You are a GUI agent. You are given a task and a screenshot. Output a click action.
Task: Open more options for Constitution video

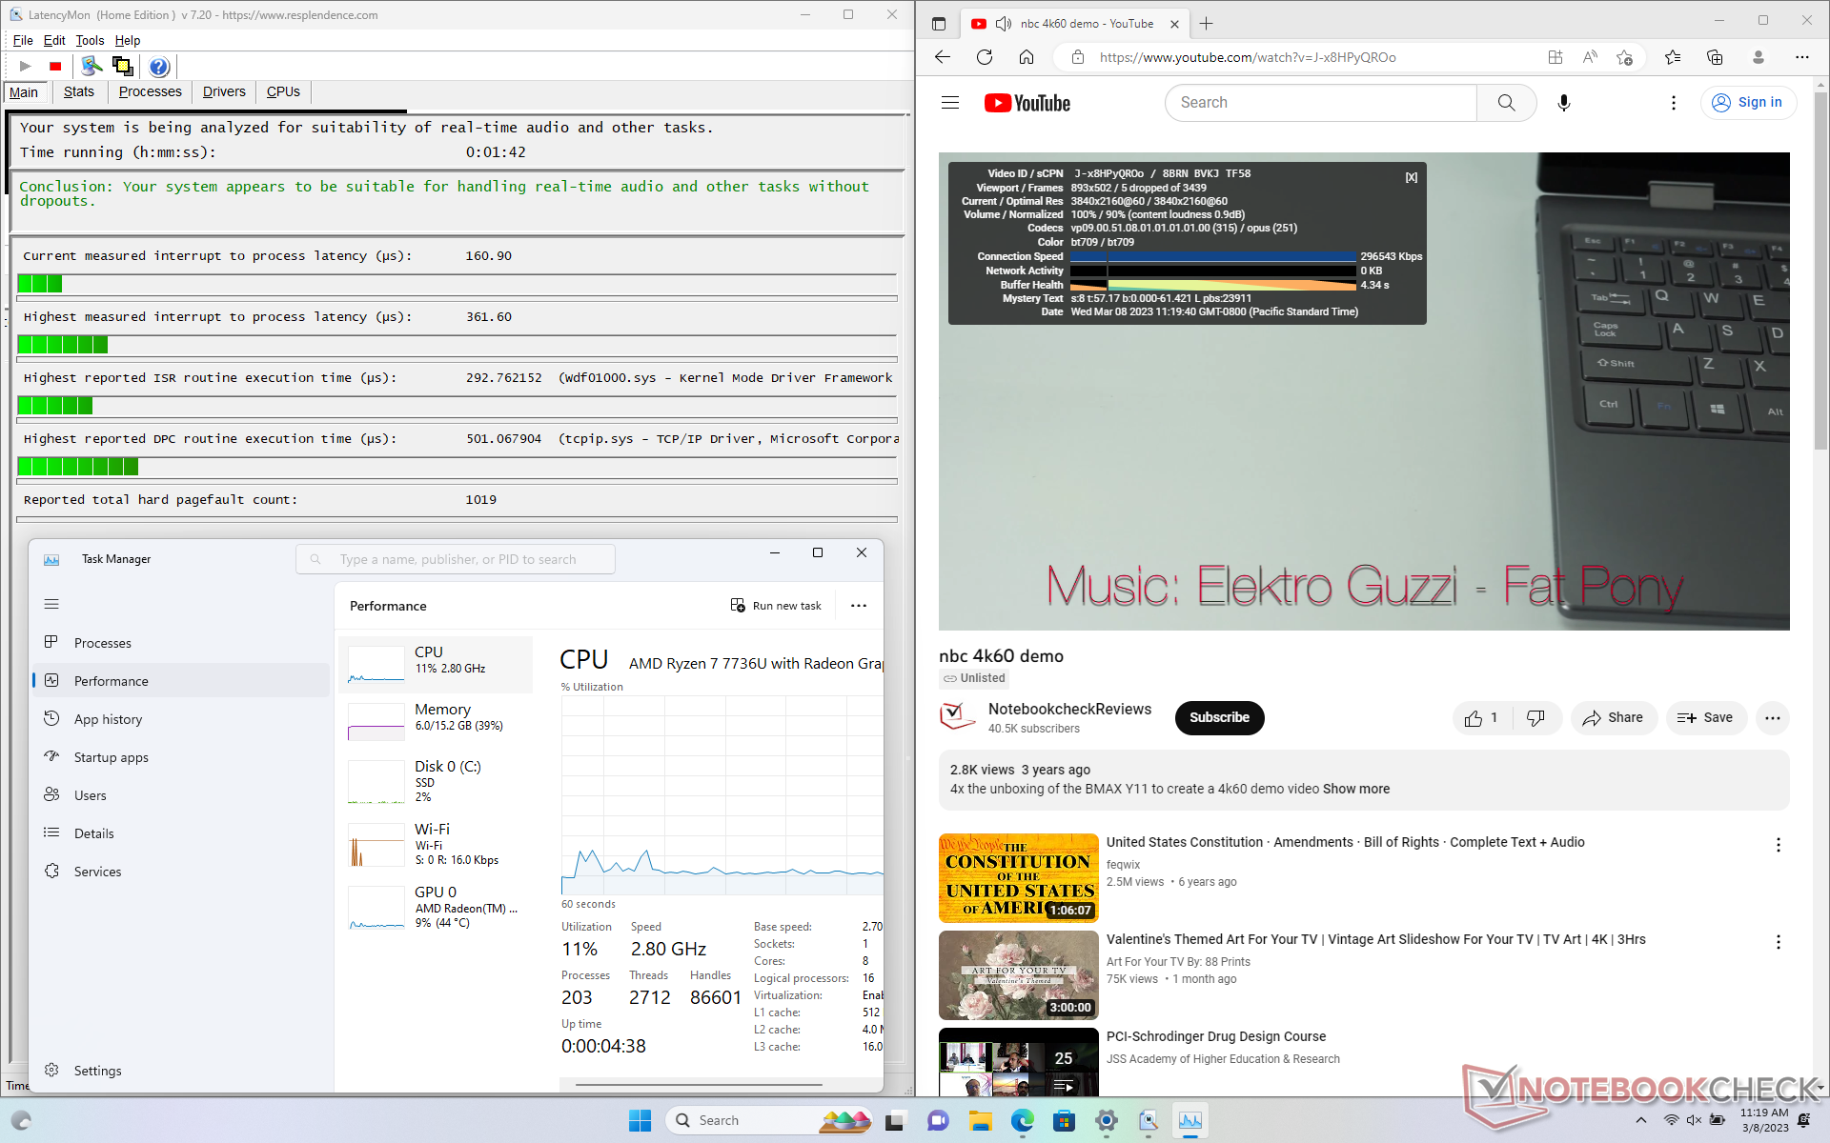(x=1778, y=845)
